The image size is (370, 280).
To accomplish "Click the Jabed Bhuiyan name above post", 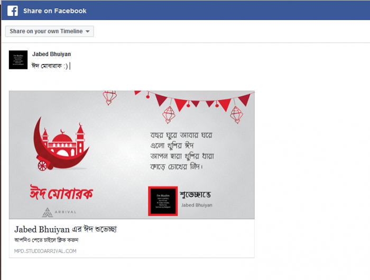I will 51,54.
